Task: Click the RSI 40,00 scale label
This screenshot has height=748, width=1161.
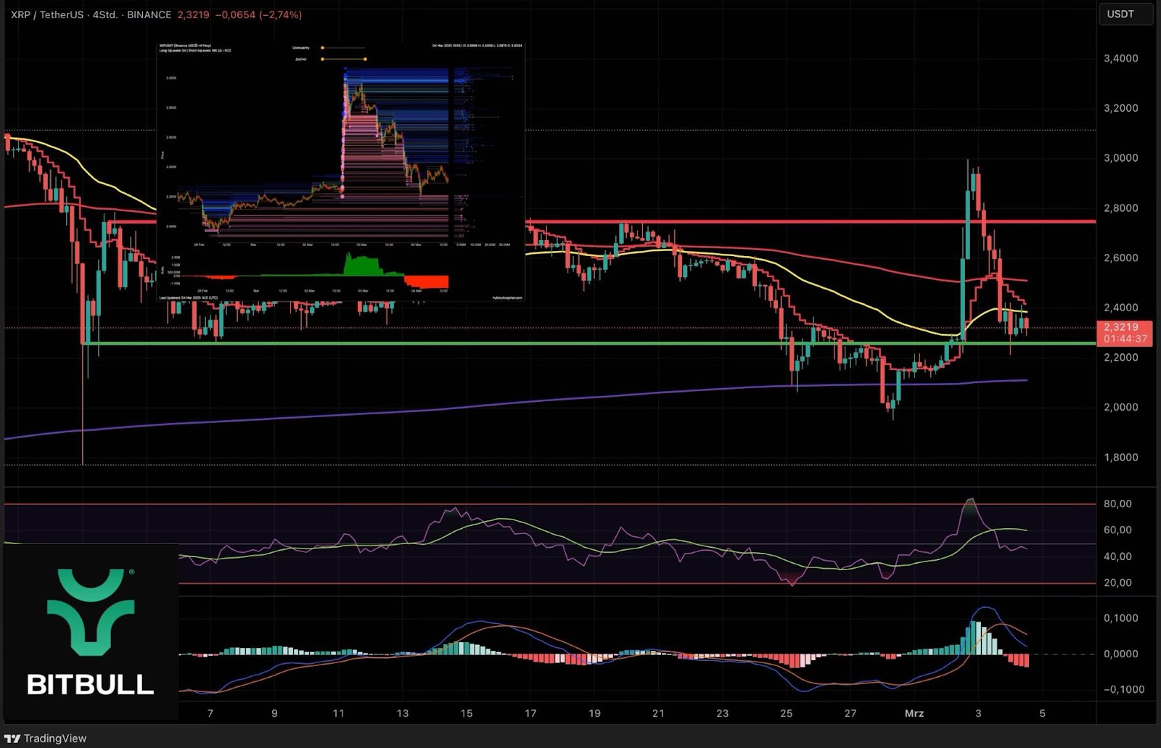Action: click(x=1117, y=556)
